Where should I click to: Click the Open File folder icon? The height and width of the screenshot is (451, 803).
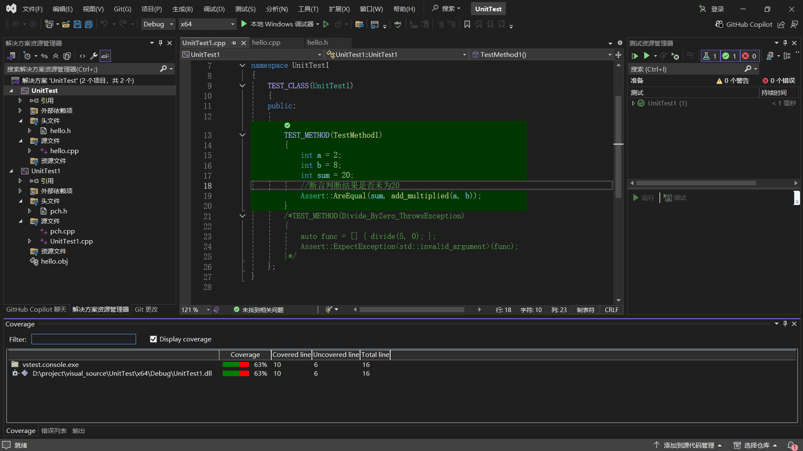[x=66, y=24]
